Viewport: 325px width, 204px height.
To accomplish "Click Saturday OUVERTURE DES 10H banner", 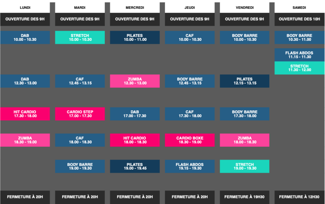I will pos(299,19).
